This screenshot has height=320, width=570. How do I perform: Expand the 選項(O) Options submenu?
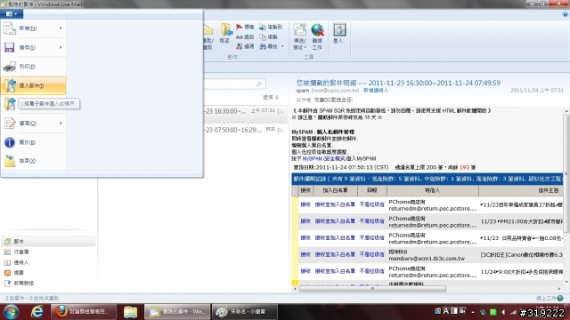coord(34,124)
